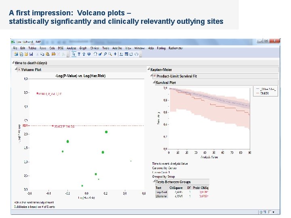Open the File menu
Screen dimensions: 291x218
15,48
